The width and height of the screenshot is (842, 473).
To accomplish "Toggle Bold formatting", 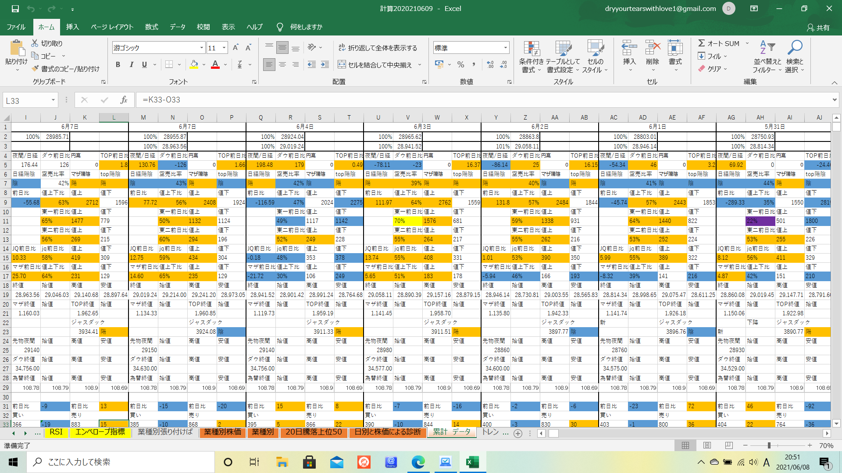I will (x=118, y=64).
